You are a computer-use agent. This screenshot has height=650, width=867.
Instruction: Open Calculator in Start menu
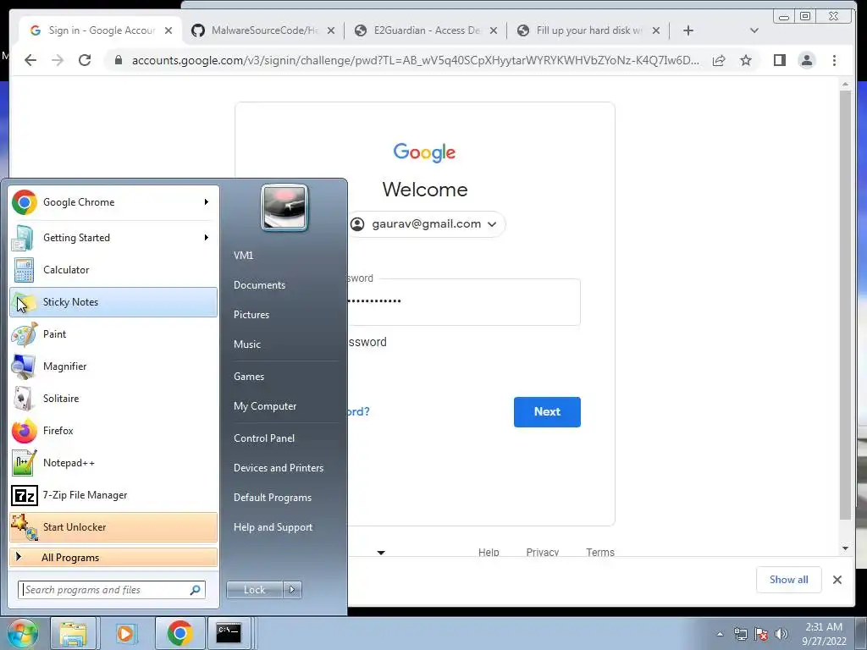(113, 270)
